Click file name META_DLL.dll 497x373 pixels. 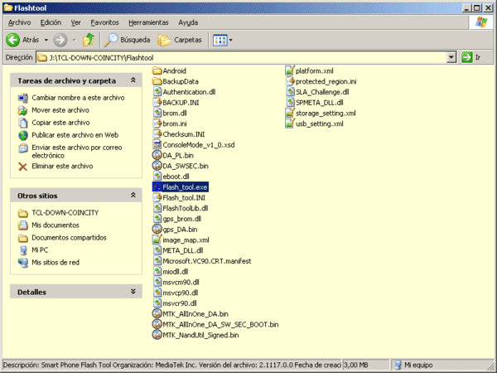coord(183,250)
